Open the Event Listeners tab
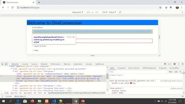Image resolution: width=185 pixels, height=104 pixels. pyautogui.click(x=134, y=68)
